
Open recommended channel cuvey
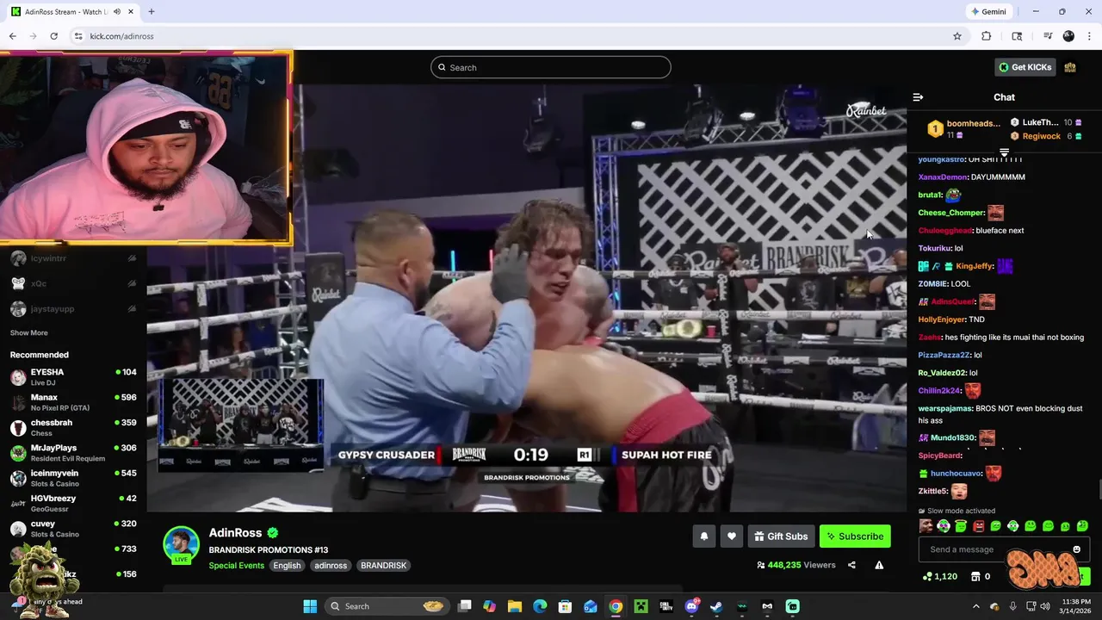coord(73,528)
